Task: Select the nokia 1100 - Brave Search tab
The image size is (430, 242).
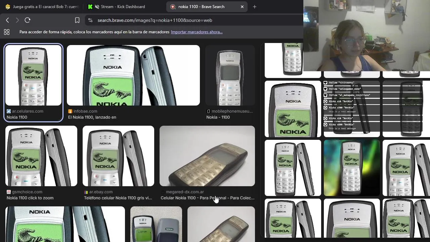Action: click(x=207, y=7)
